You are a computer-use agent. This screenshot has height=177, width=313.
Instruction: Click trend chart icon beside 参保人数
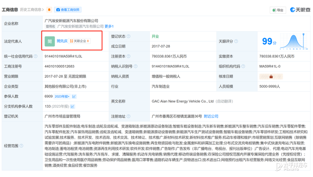(74, 96)
